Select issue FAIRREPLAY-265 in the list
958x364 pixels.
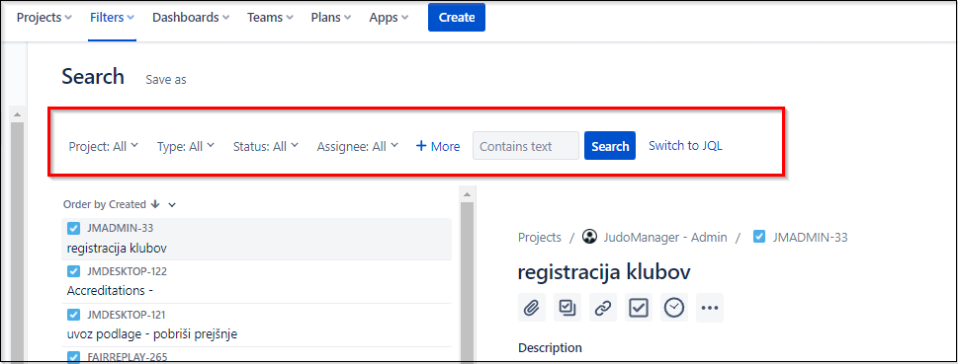click(257, 355)
